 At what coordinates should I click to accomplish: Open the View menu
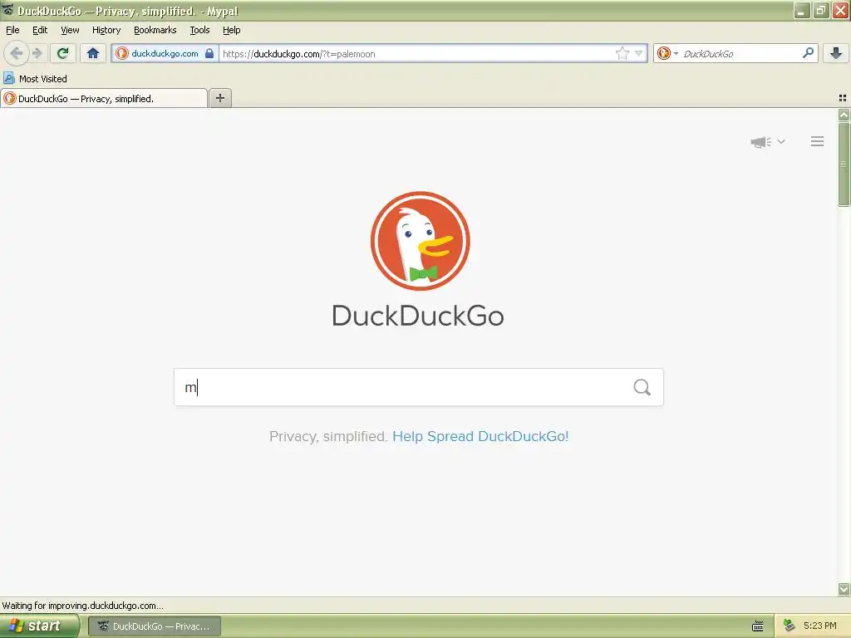[x=70, y=30]
